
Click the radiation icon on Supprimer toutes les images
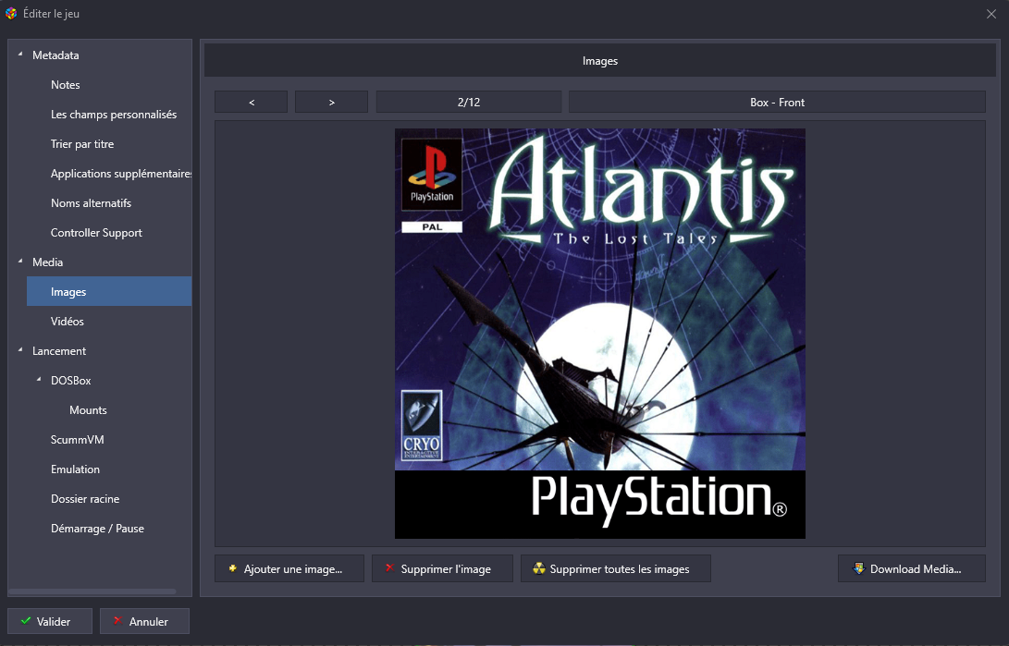tap(539, 568)
